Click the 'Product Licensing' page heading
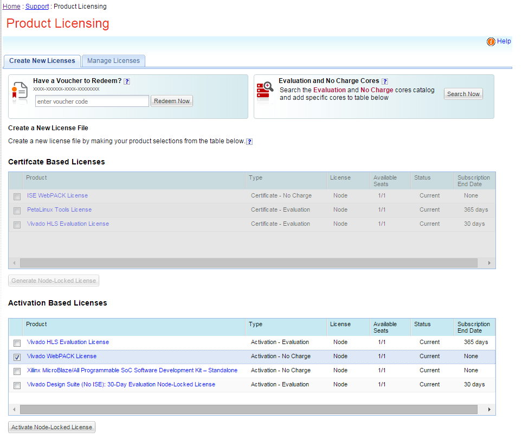Screen dimensions: 522x445 (58, 23)
